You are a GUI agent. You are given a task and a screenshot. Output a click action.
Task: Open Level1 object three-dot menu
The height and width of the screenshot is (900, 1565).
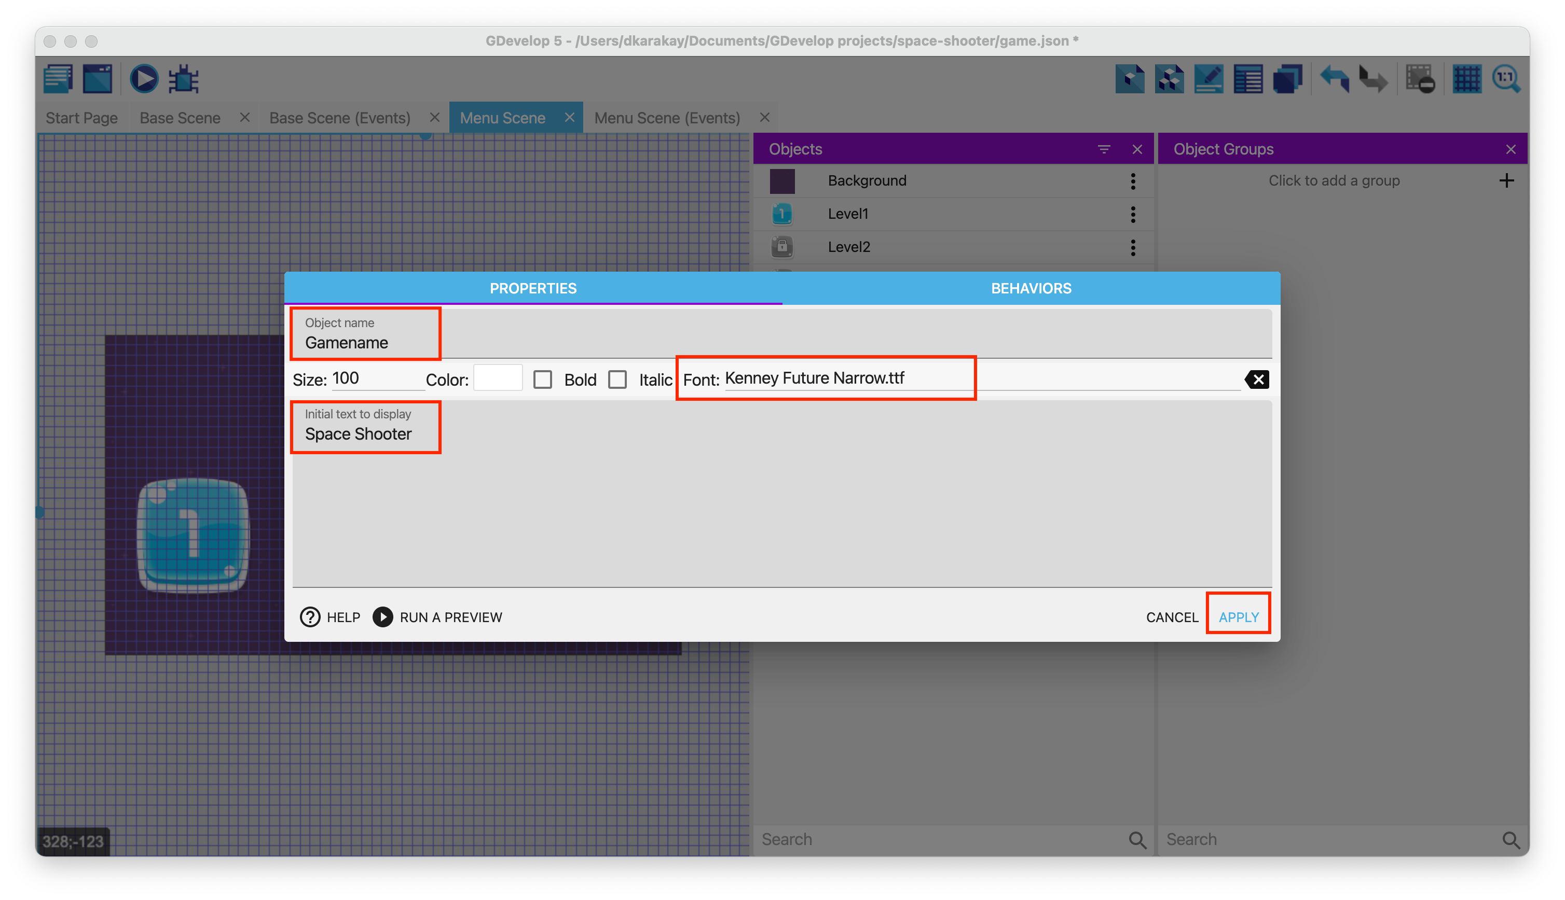[x=1133, y=215]
